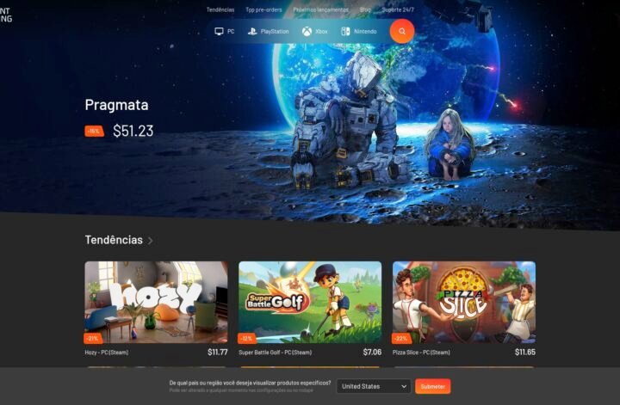
Task: Select the PC monitor icon
Action: [219, 31]
